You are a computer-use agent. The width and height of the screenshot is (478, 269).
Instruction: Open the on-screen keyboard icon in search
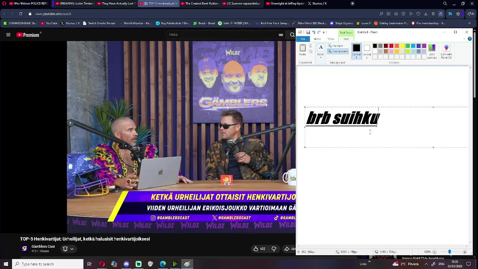[x=281, y=35]
